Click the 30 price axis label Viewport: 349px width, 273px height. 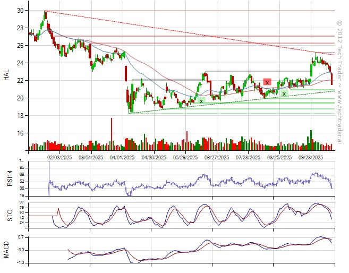(20, 11)
